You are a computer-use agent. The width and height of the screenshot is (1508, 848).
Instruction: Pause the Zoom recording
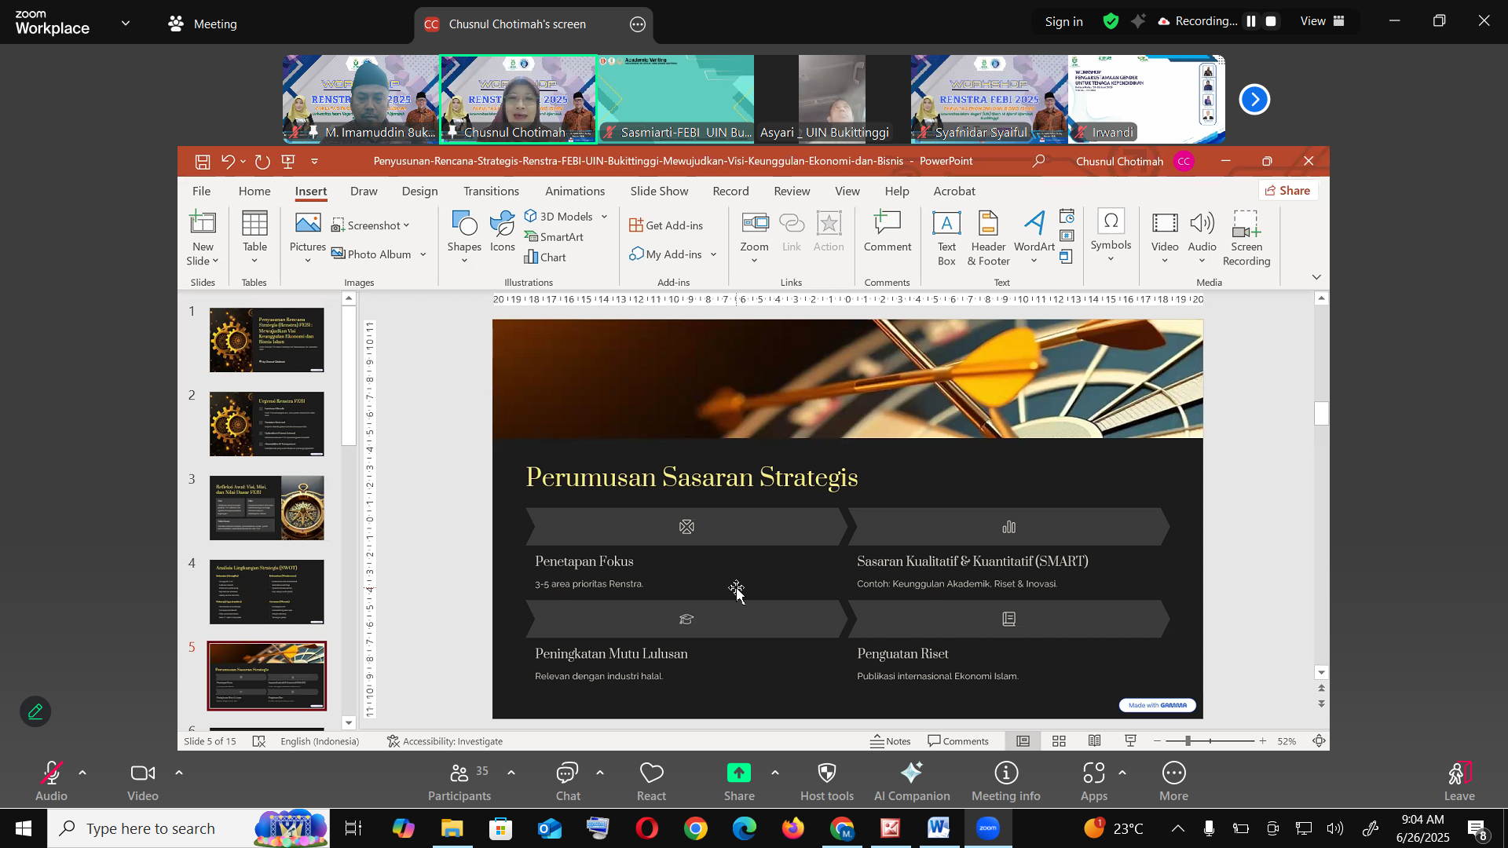click(1251, 22)
